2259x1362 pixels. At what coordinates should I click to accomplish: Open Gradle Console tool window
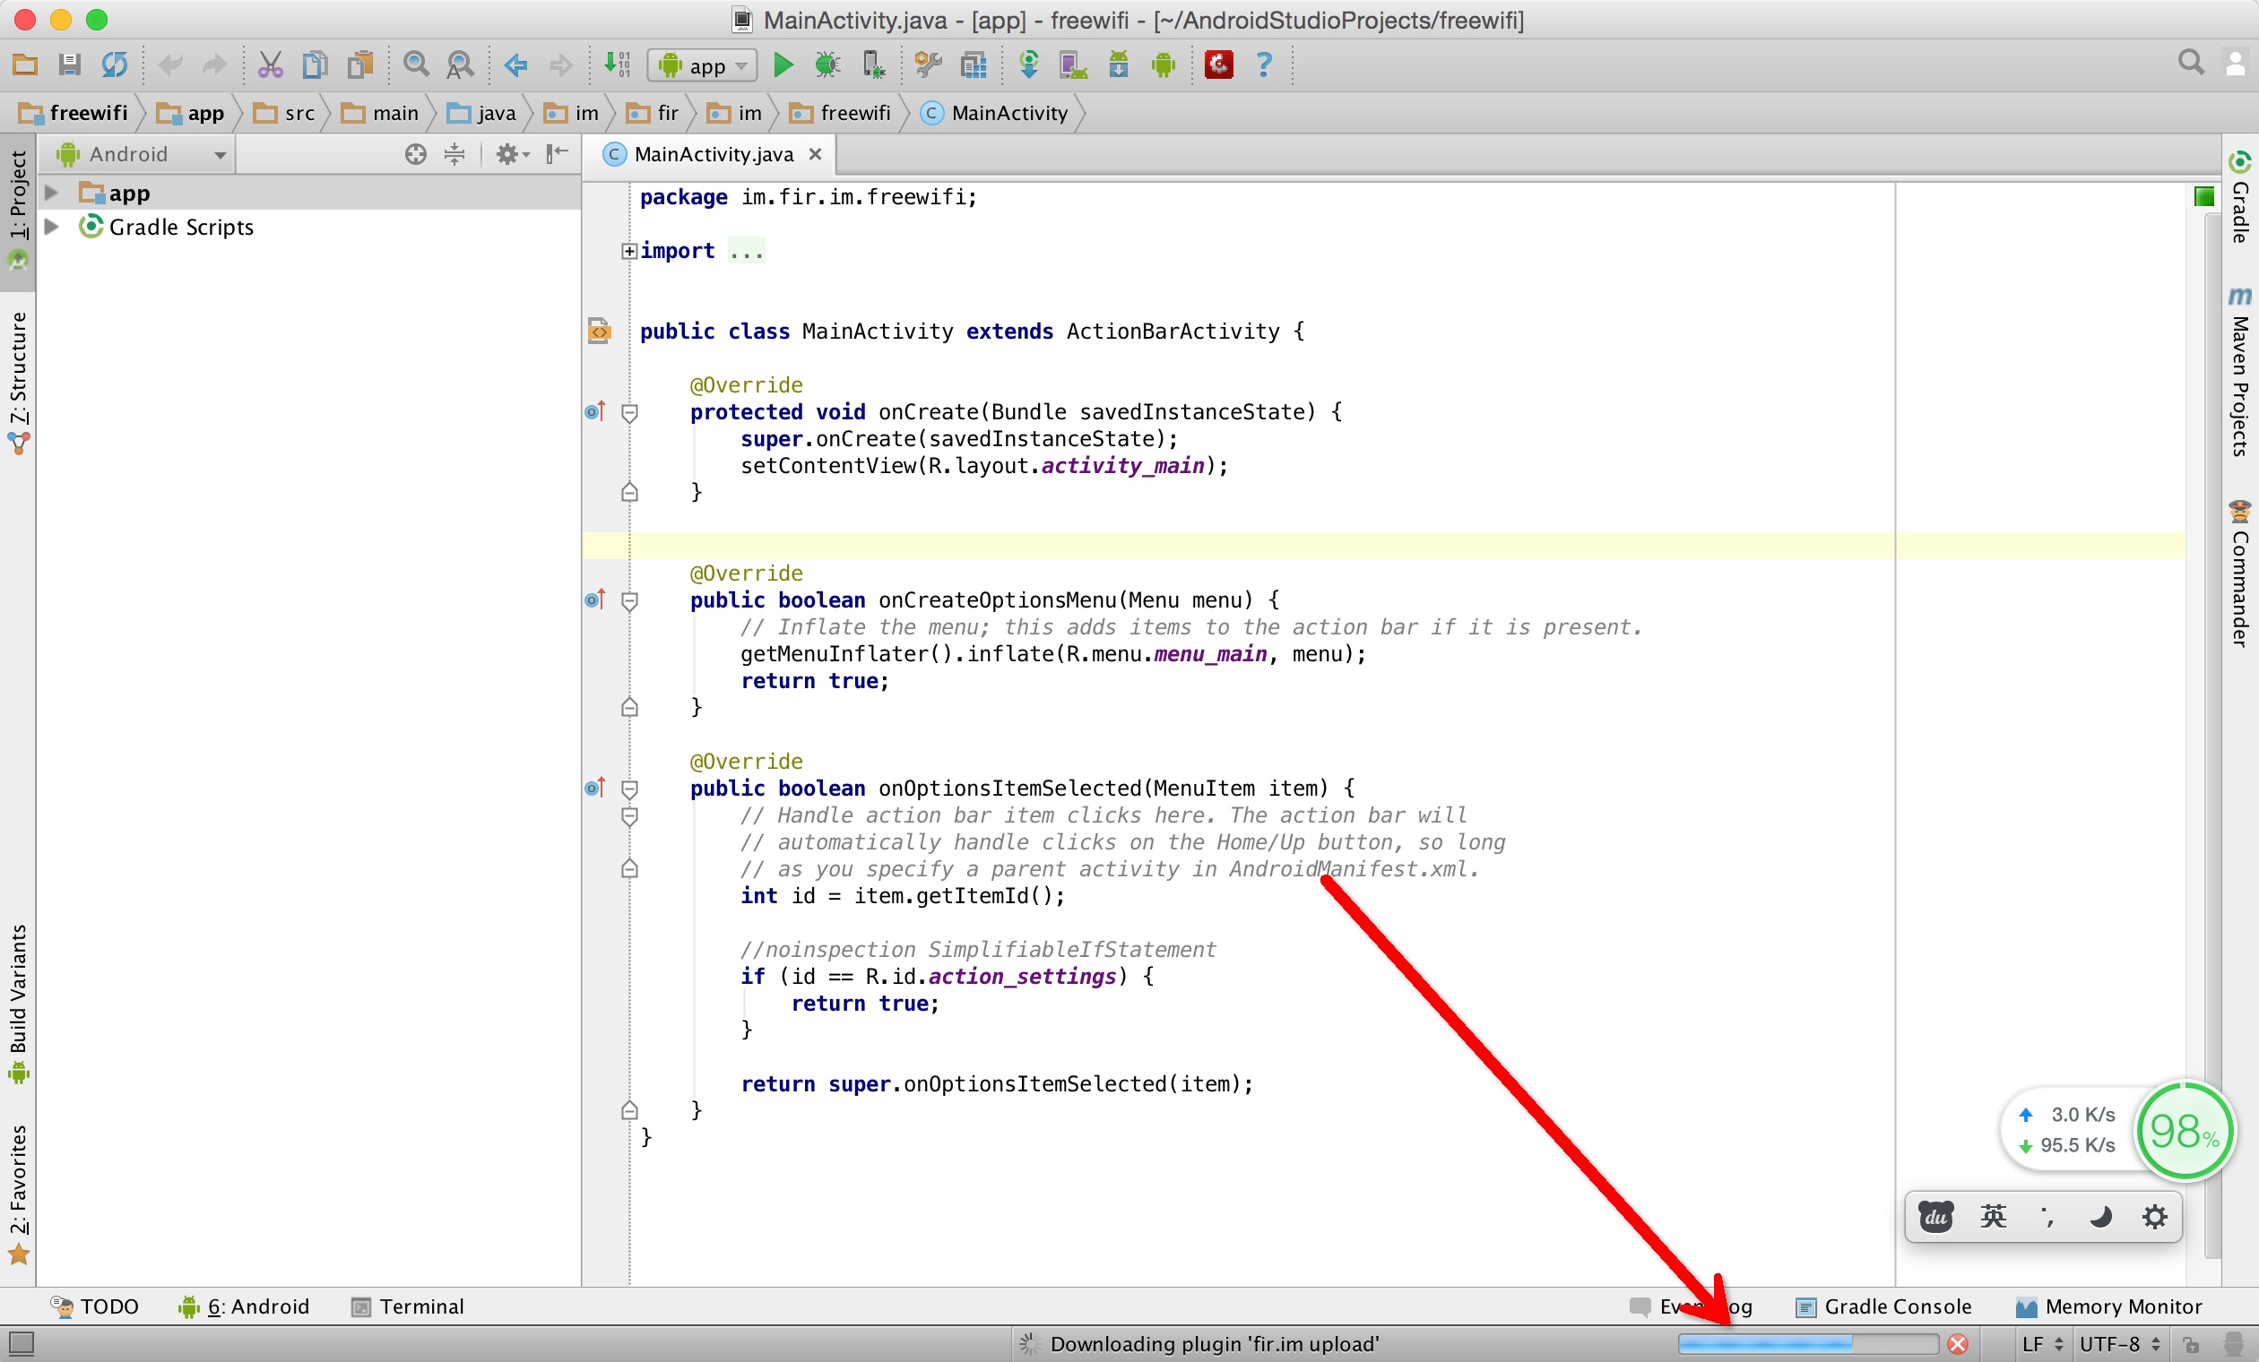click(1883, 1306)
